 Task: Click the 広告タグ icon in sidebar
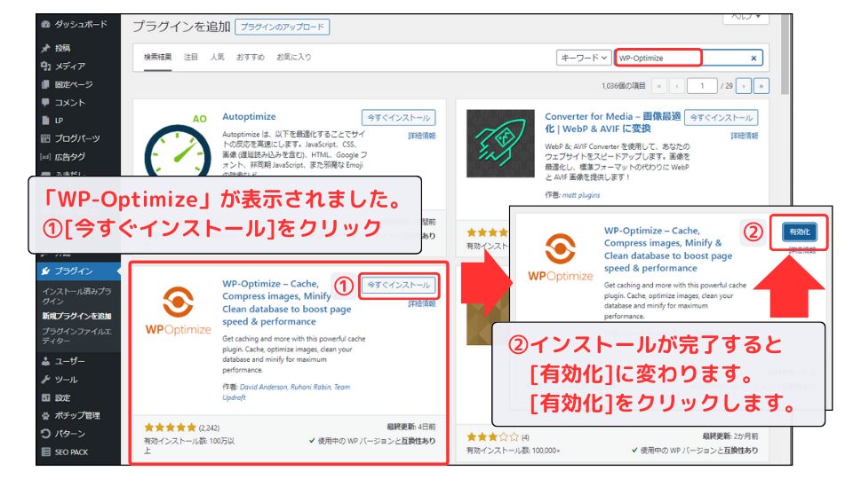click(45, 157)
